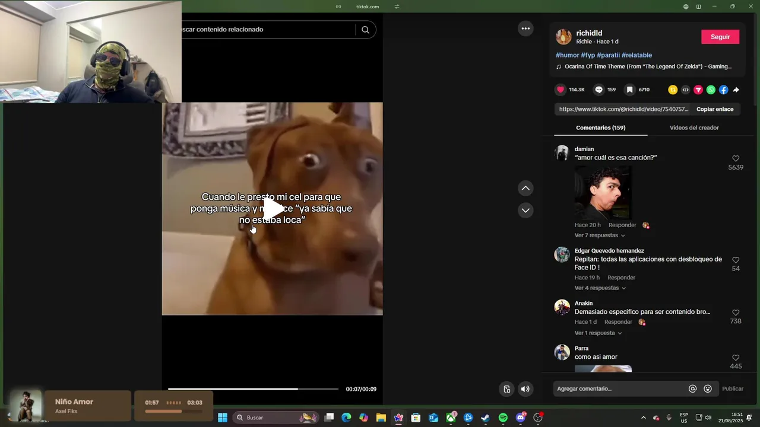Seek on the video progress bar

(x=253, y=389)
